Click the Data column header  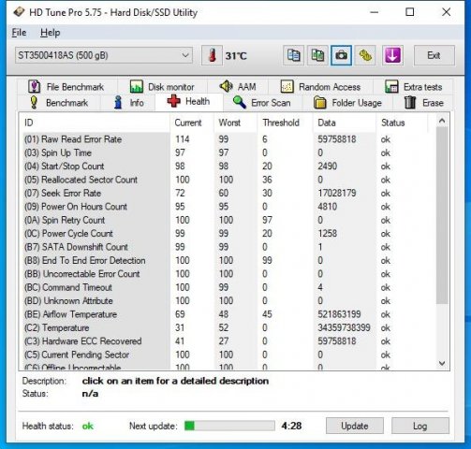coord(345,123)
